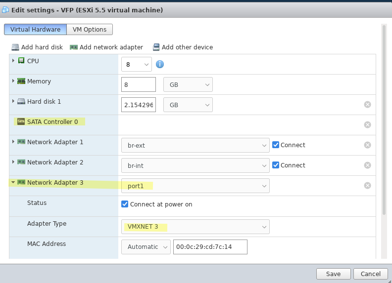This screenshot has height=283, width=392.
Task: Click the Network Adapter 3 label
Action: [x=55, y=183]
